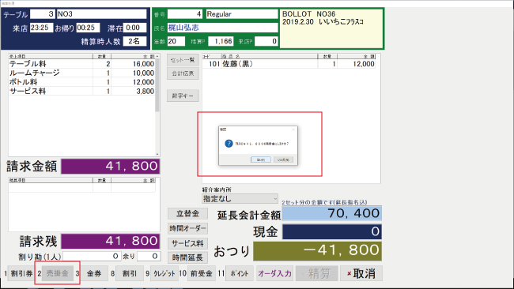
Task: Click the サービス料 button beside 時間延長
Action: [x=188, y=243]
